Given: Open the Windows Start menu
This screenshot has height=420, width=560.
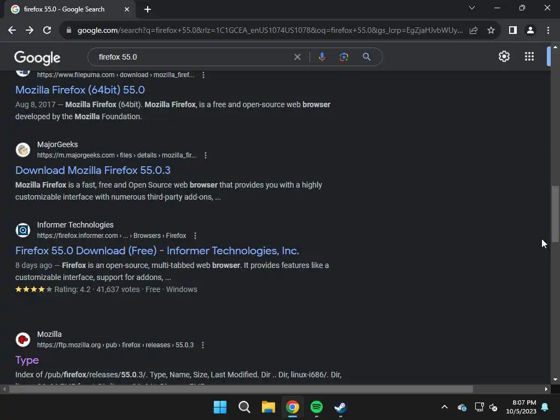Looking at the screenshot, I should click(x=220, y=407).
